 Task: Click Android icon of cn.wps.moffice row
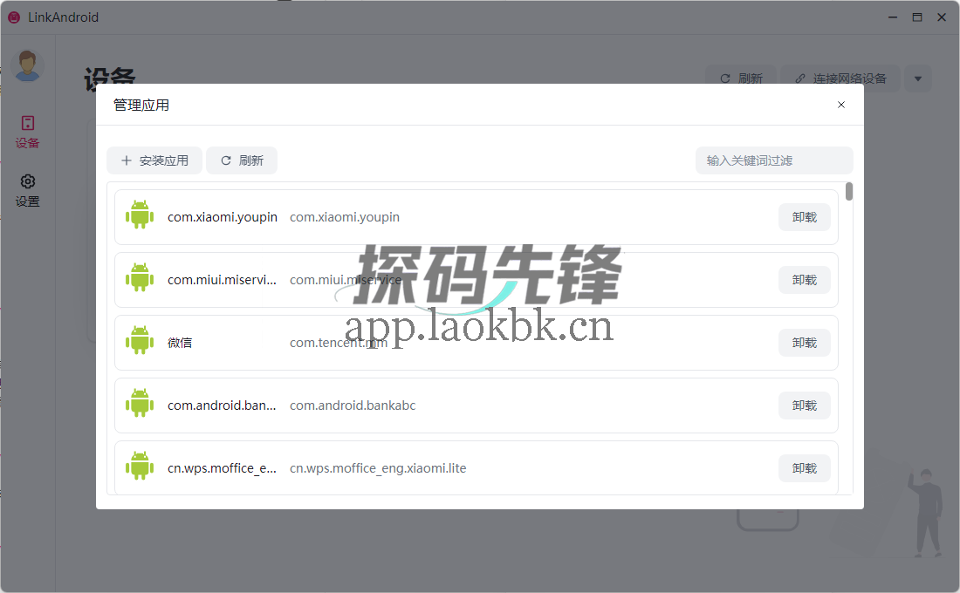[x=140, y=466]
